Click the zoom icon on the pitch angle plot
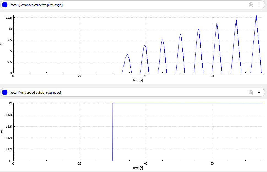The image size is (267, 172). pos(251,5)
